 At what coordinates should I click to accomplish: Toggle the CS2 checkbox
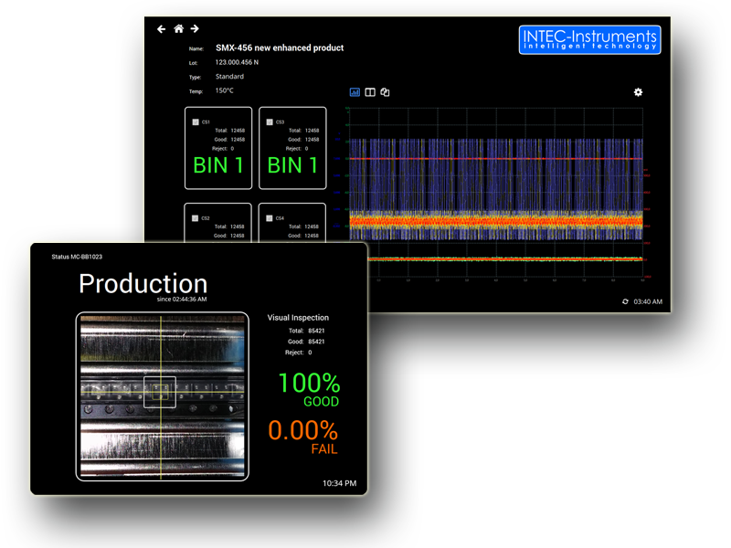pos(195,218)
